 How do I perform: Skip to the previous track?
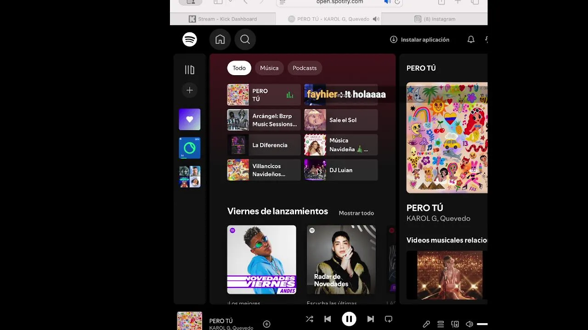(x=328, y=319)
